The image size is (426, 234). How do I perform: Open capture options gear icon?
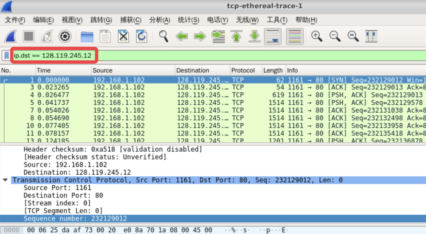pos(65,36)
